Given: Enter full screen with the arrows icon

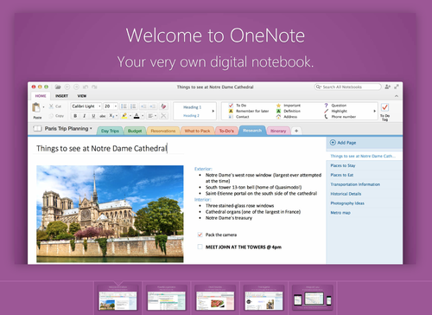Looking at the screenshot, I should [x=397, y=87].
